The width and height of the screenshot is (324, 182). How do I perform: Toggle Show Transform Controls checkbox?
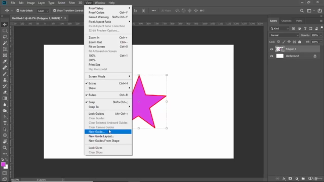coord(55,11)
